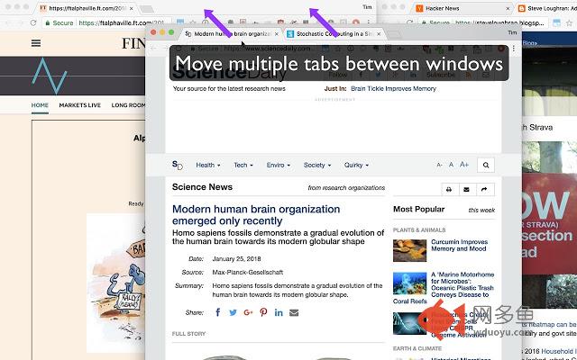The image size is (577, 360).
Task: Open the Chrome kebab menu in the ScienceDaily window
Action: 513,49
